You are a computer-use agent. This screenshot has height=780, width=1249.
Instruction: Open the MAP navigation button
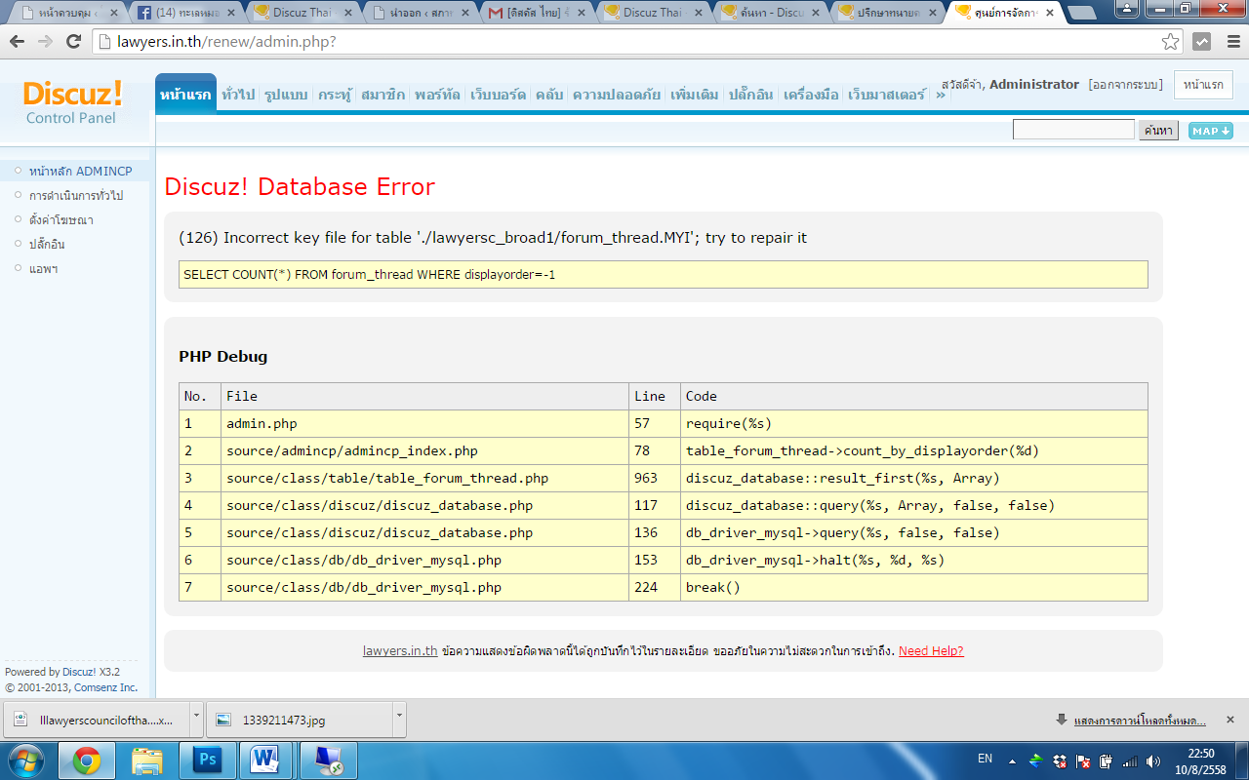coord(1210,131)
